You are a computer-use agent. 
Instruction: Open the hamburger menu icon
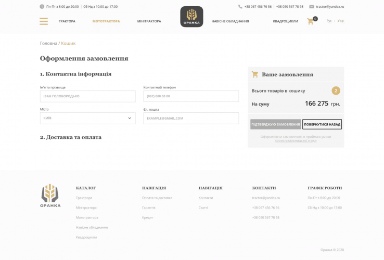pos(44,21)
